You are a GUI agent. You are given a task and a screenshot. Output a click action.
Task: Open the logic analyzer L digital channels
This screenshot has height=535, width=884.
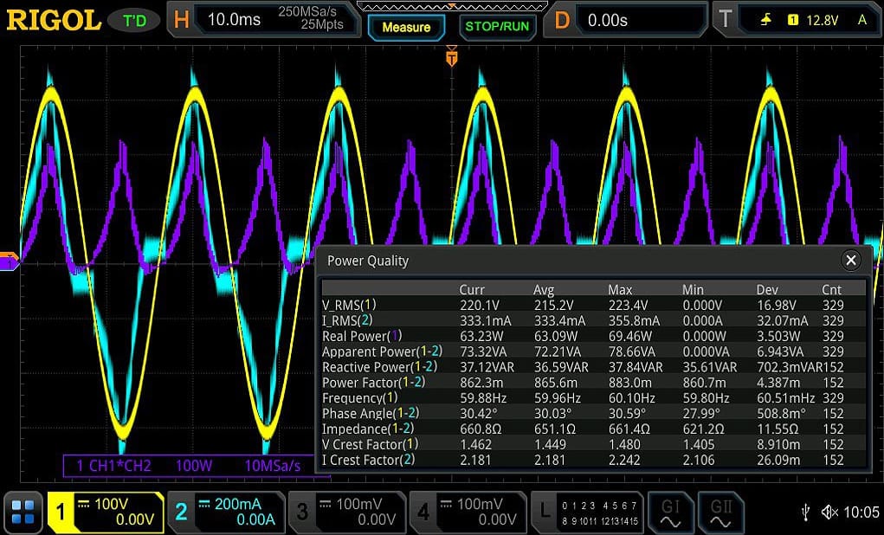[x=588, y=512]
